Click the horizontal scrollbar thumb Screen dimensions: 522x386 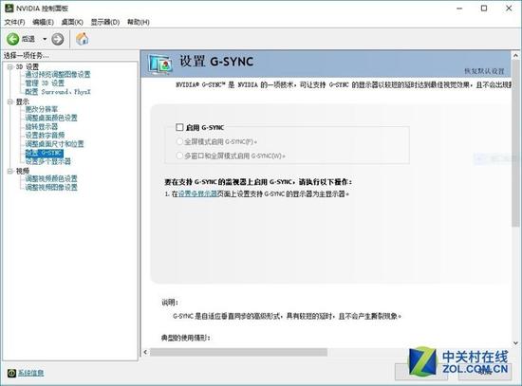(238, 352)
